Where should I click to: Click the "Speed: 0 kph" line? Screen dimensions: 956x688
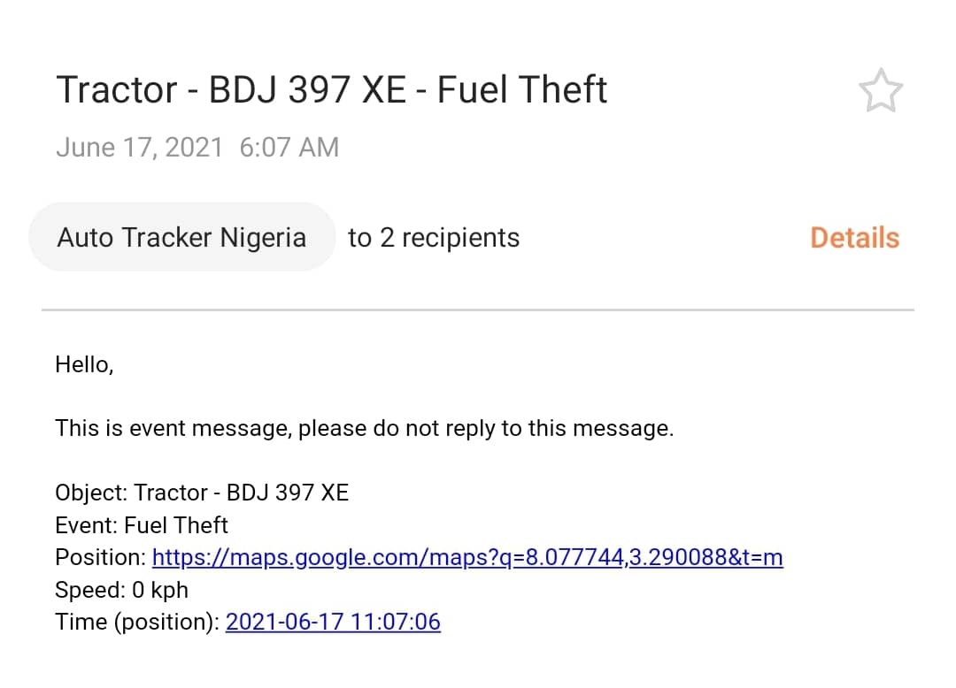click(x=121, y=590)
